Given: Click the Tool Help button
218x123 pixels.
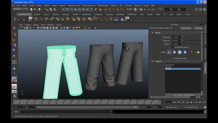Looking at the screenshot, I should (x=198, y=28).
